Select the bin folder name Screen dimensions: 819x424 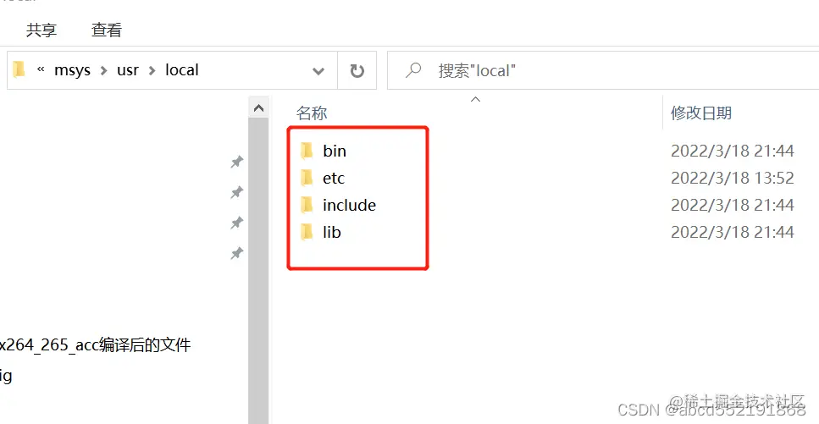coord(335,151)
